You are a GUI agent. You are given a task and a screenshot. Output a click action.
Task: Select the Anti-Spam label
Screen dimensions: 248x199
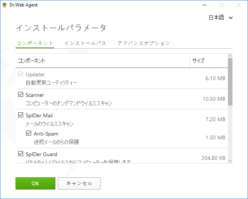coord(46,134)
